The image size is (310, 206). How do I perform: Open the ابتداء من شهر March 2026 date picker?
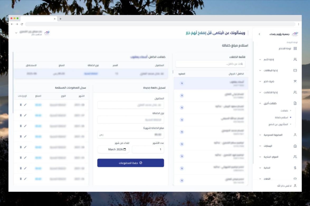click(x=113, y=149)
